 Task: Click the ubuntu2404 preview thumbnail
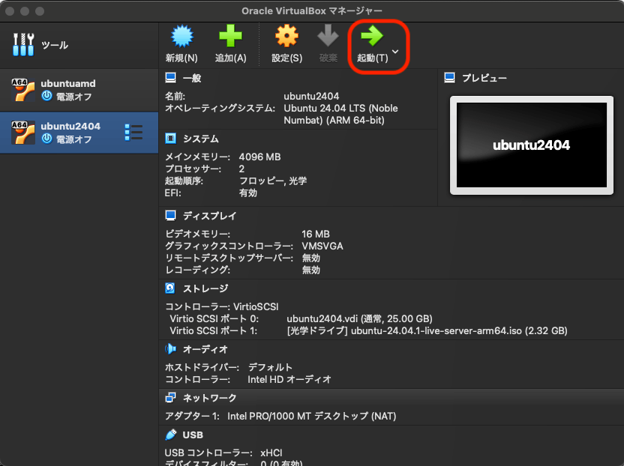point(532,145)
